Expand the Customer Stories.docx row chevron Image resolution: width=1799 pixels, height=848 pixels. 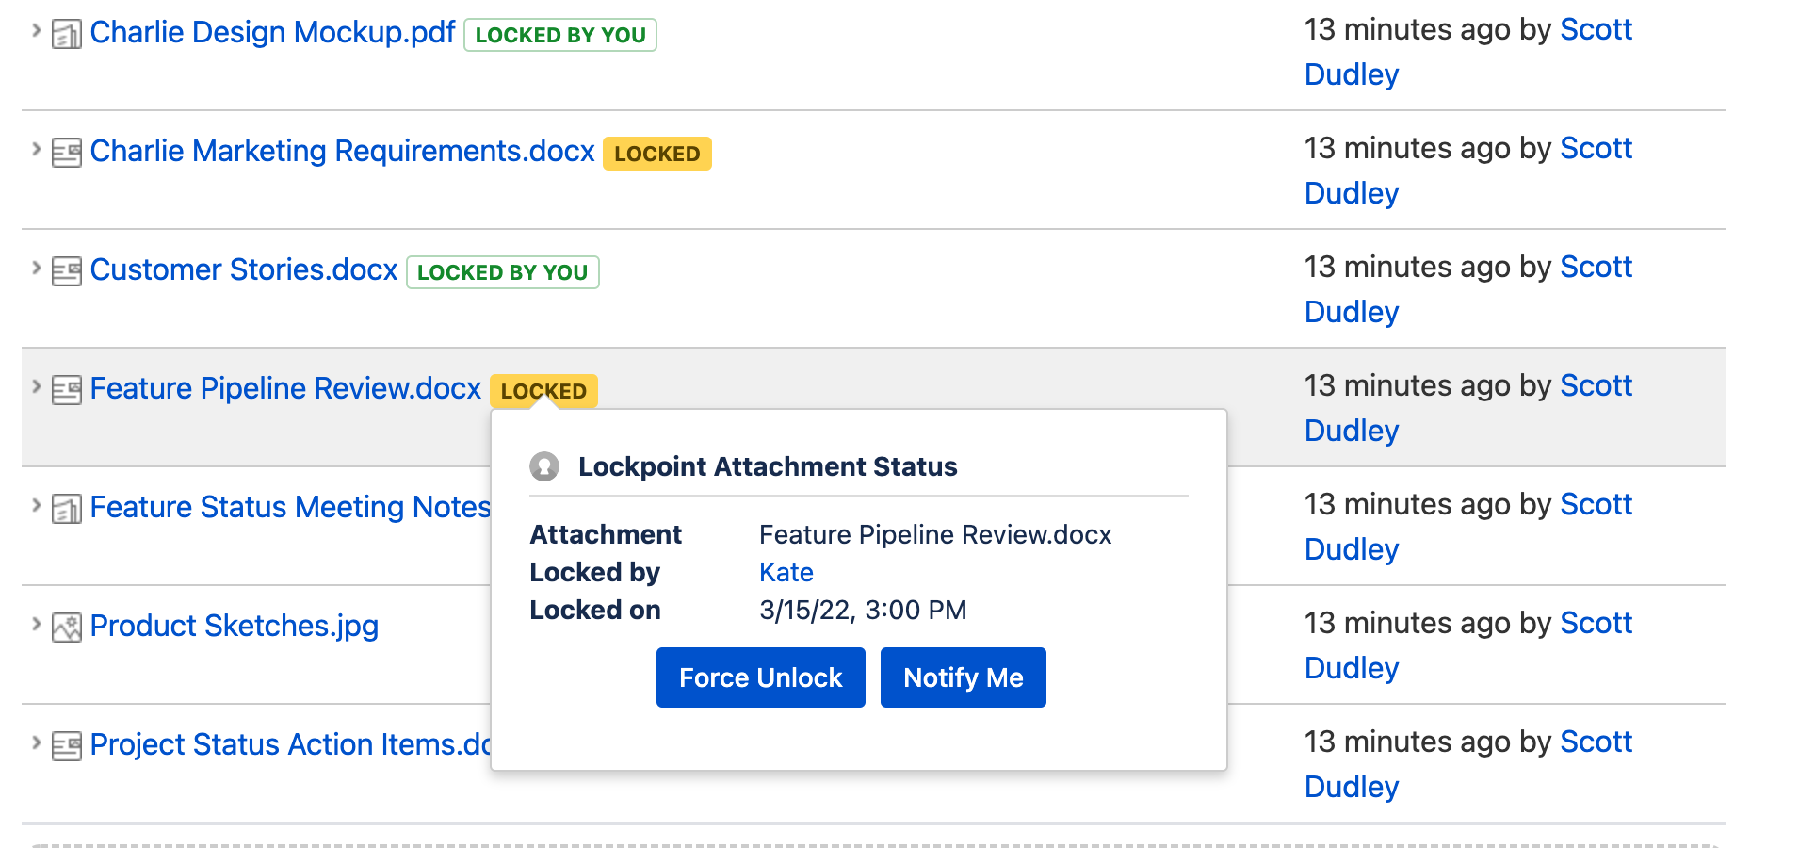pos(36,268)
